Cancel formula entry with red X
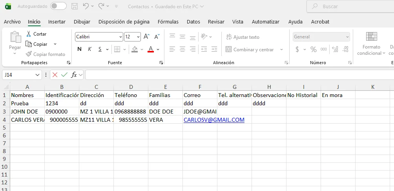 pyautogui.click(x=55, y=75)
